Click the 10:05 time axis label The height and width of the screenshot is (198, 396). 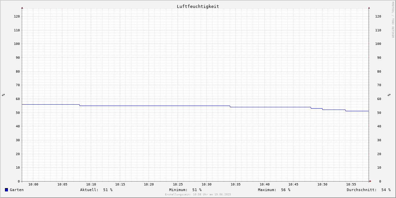point(62,184)
